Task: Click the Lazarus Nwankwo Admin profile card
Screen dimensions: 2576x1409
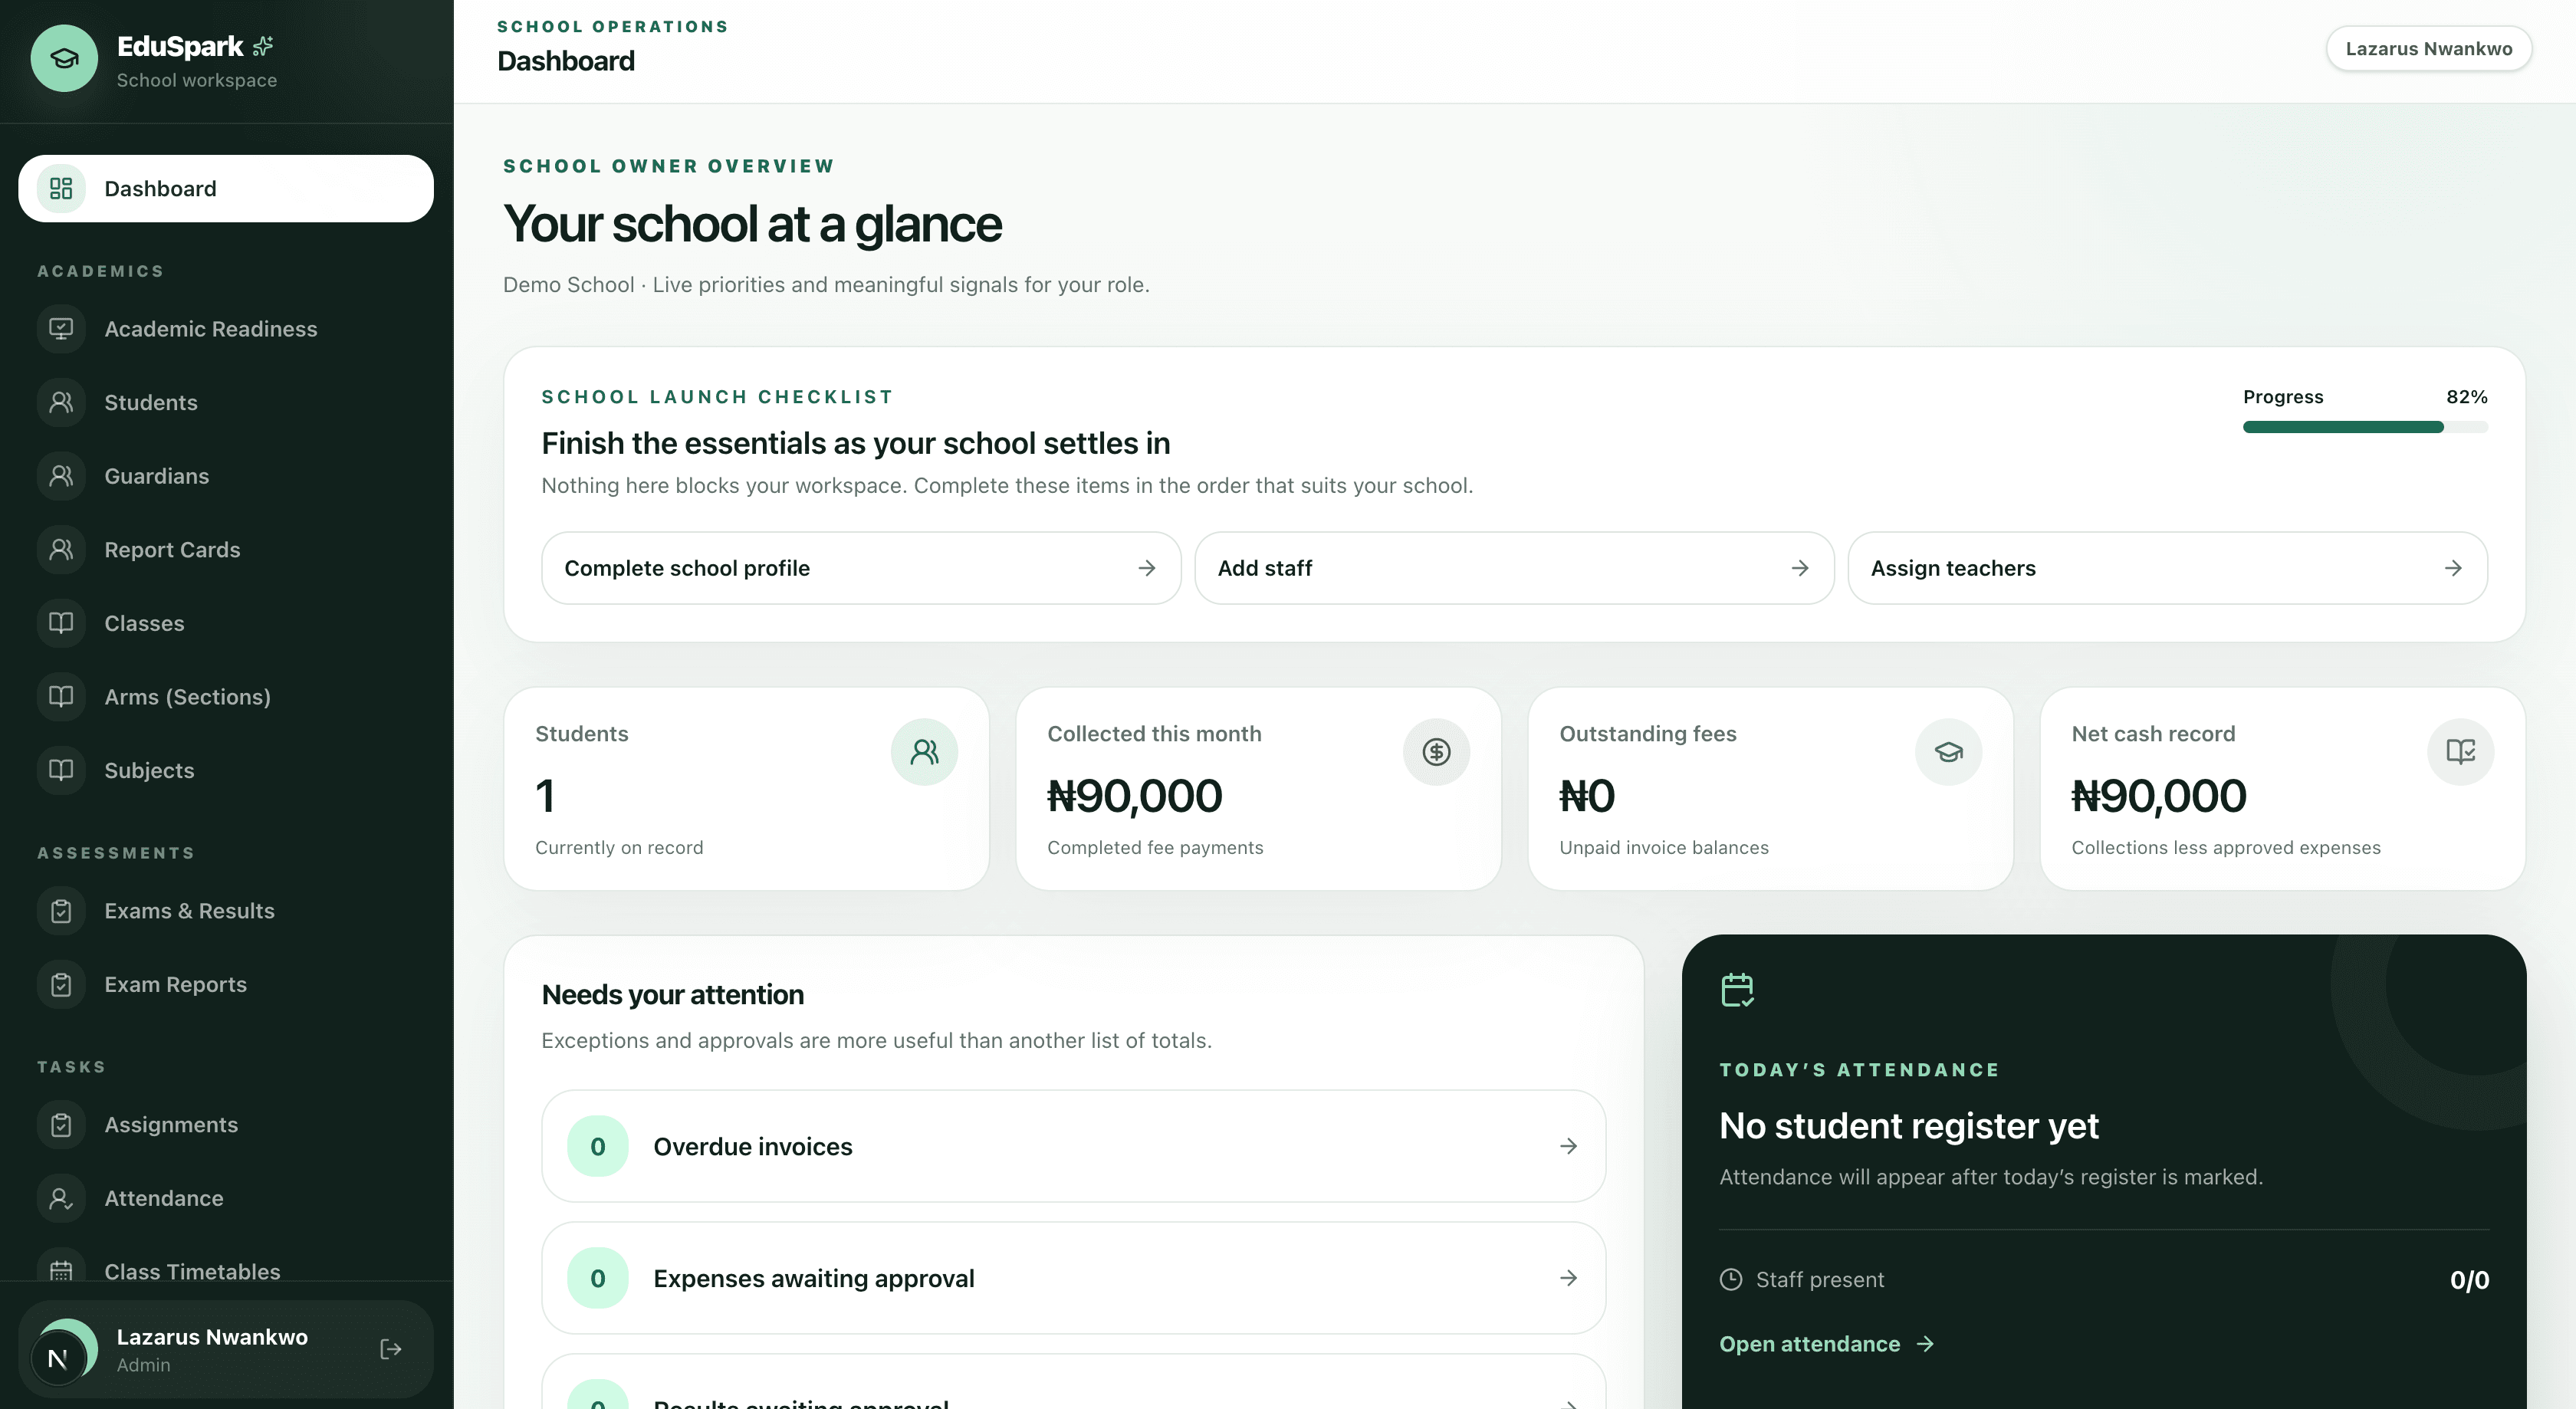Action: coord(226,1349)
